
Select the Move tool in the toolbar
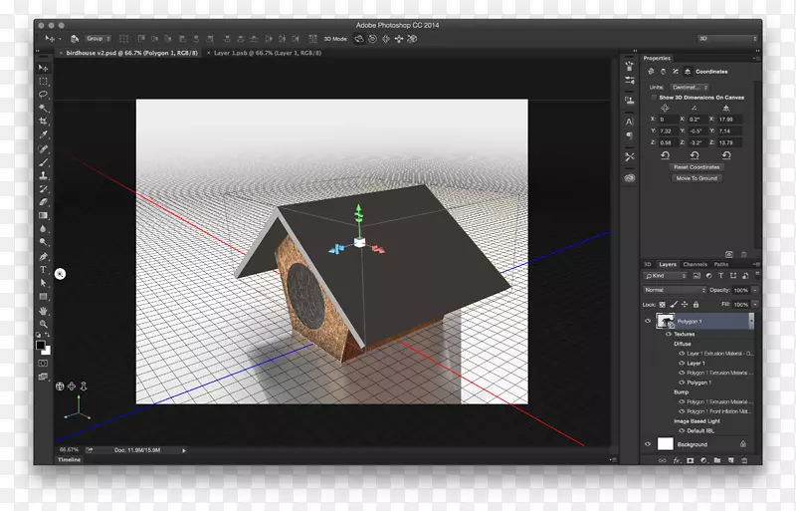coord(43,68)
